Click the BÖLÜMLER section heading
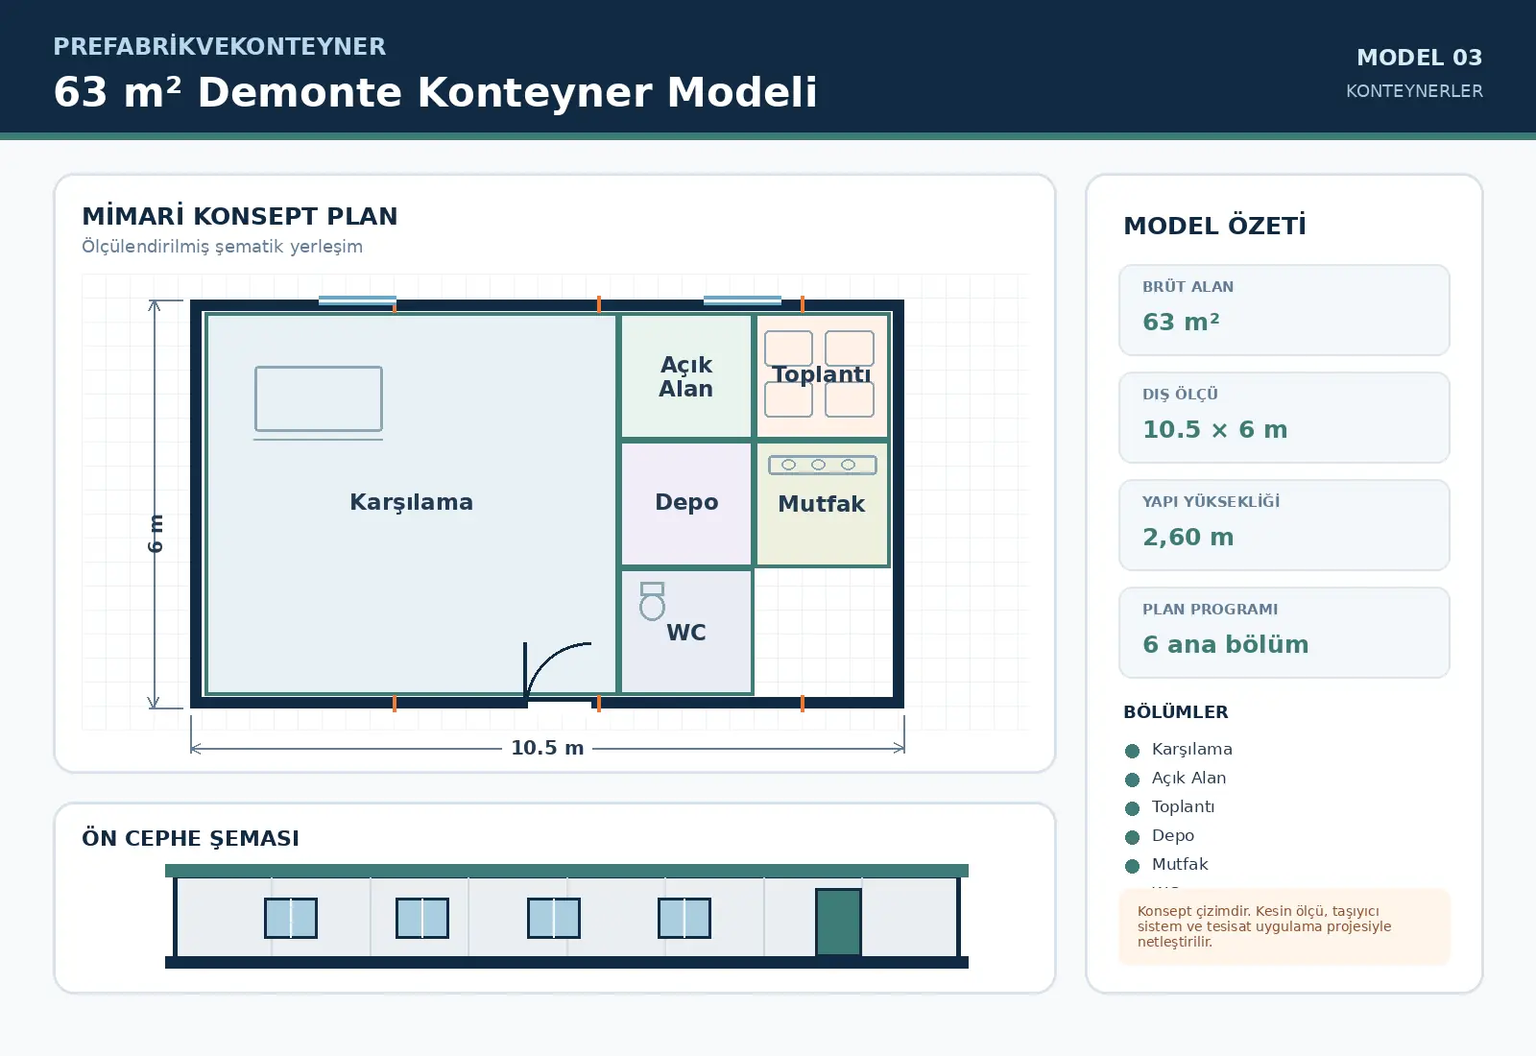The image size is (1536, 1056). click(1176, 712)
